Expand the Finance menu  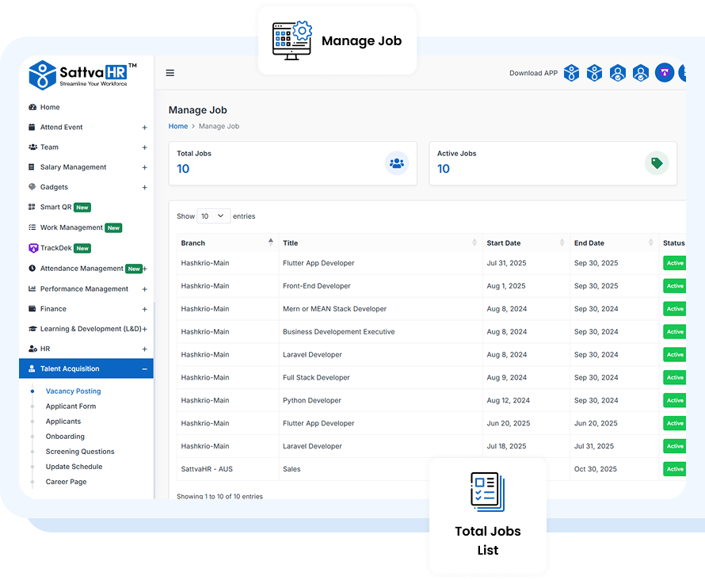[144, 309]
